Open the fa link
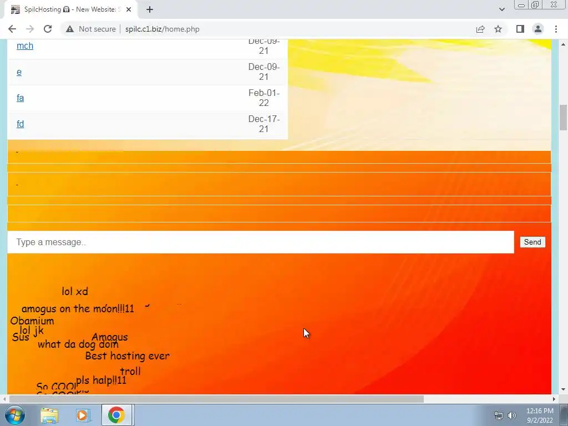568x426 pixels. pos(21,98)
